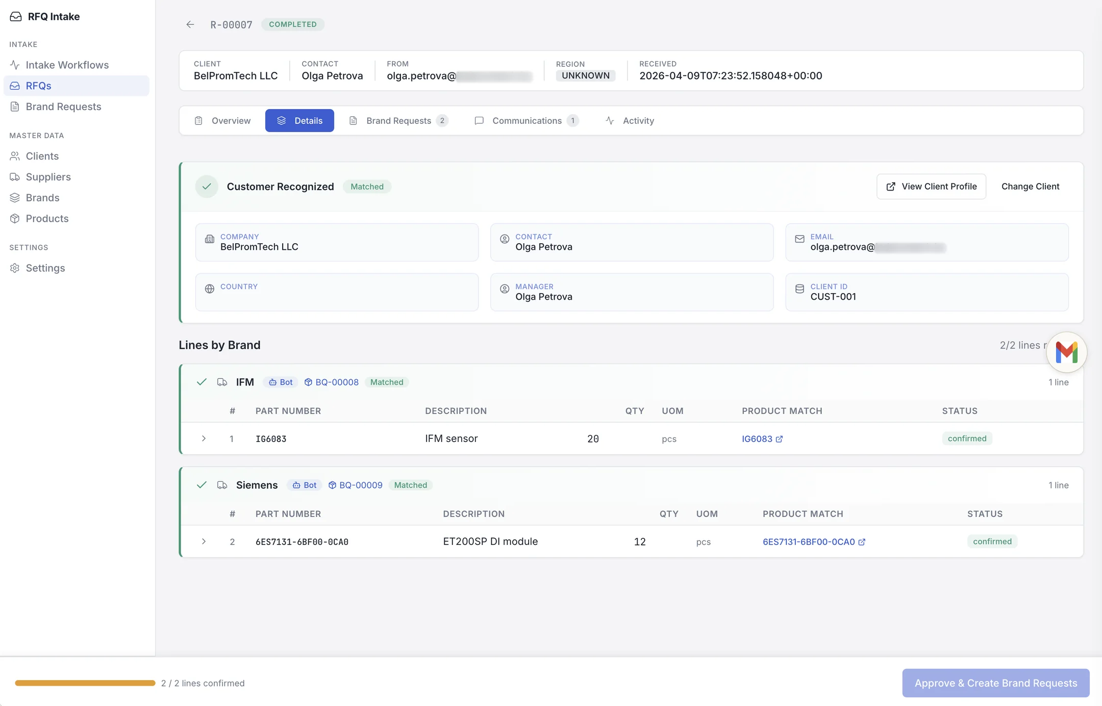Viewport: 1102px width, 706px height.
Task: Open the RFQ Intake inbox logo icon
Action: pyautogui.click(x=16, y=16)
